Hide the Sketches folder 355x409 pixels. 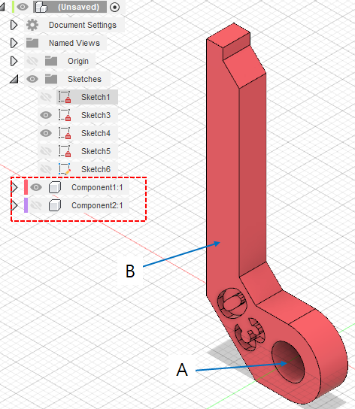coord(32,79)
